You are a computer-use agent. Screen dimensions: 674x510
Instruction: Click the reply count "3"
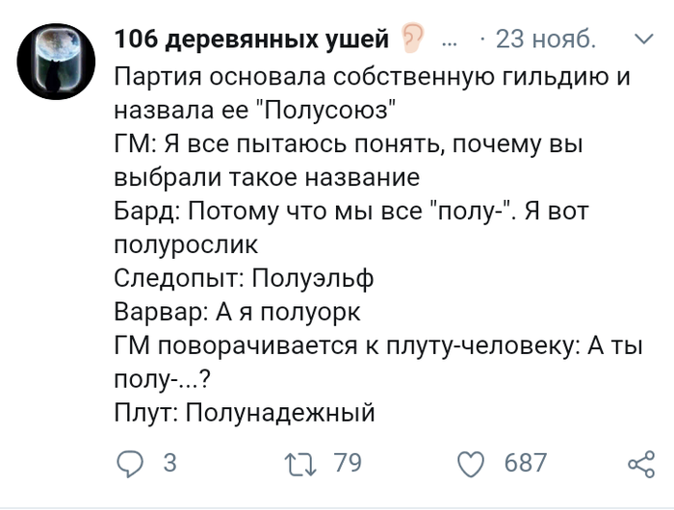169,464
